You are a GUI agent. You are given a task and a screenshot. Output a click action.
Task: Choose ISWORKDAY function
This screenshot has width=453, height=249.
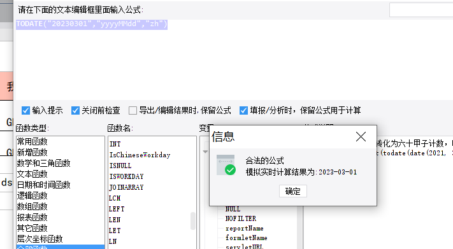(x=127, y=176)
